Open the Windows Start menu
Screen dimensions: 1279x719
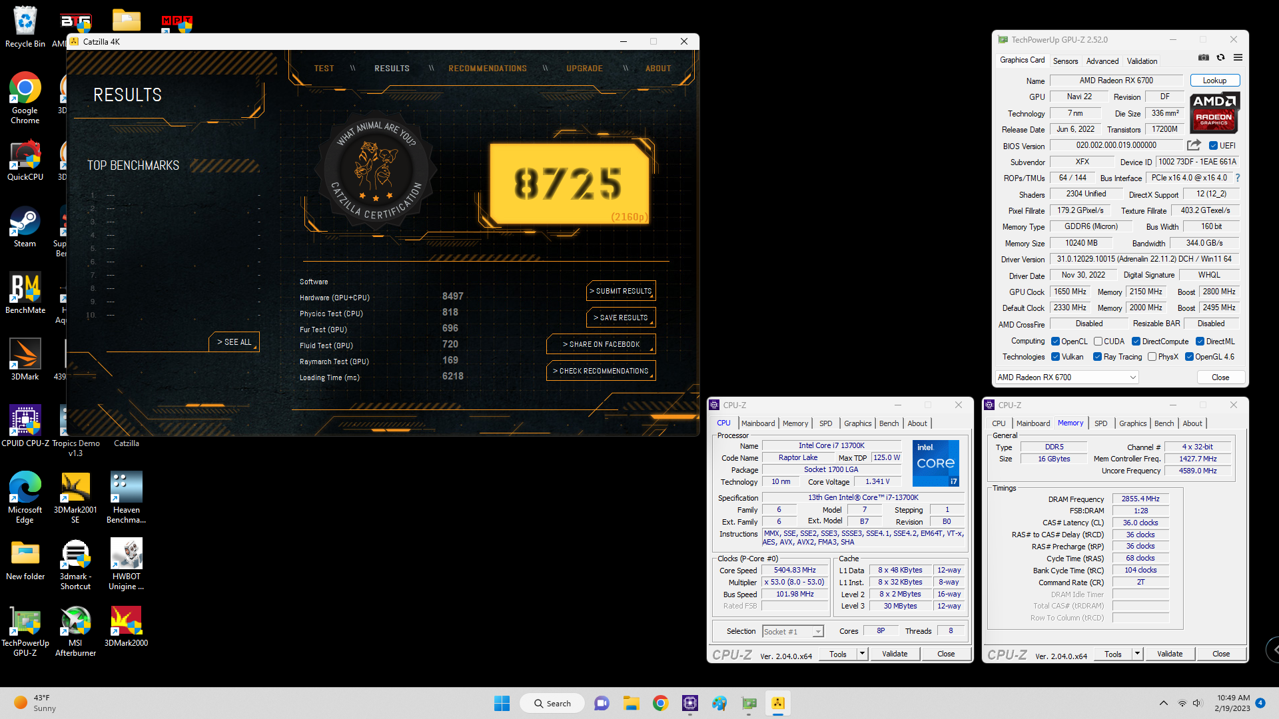502,703
